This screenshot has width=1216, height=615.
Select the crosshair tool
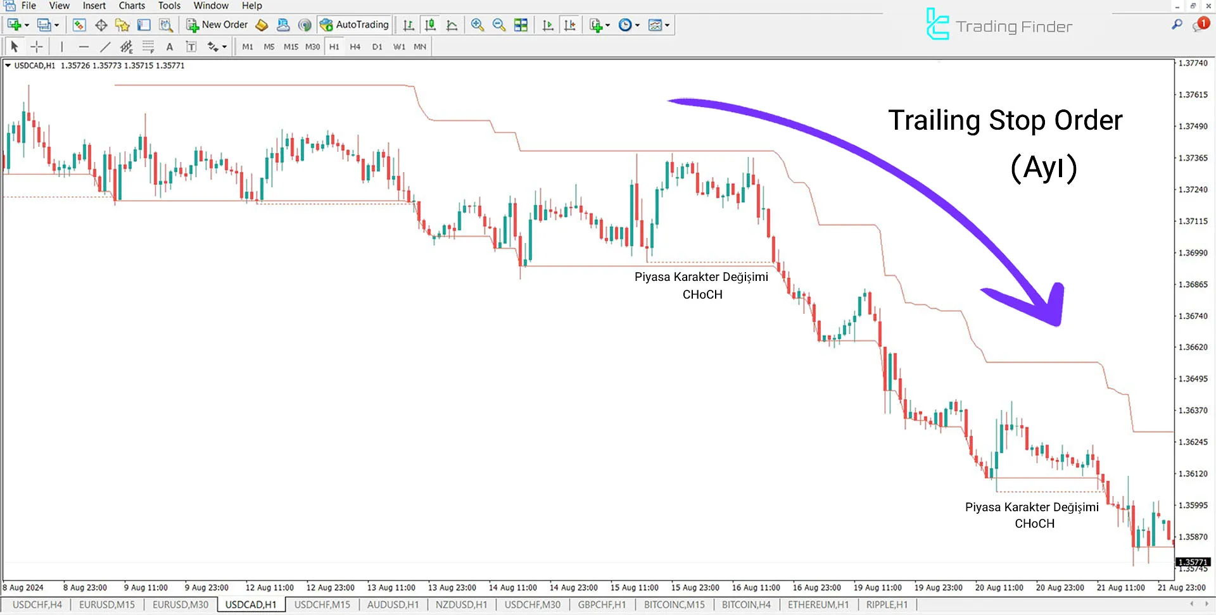[x=36, y=46]
